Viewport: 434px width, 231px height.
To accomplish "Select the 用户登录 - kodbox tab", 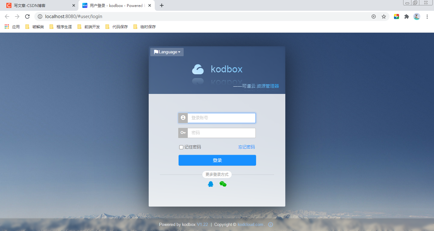I will pyautogui.click(x=116, y=5).
